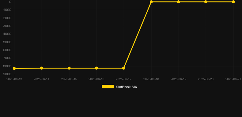Image resolution: width=242 pixels, height=117 pixels.
Task: Click the 2025-06-20 data point
Action: pyautogui.click(x=206, y=2)
